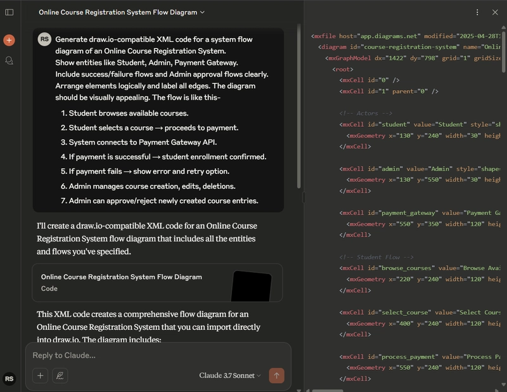Open Online Course Registration System Flow Diagram title menu

coord(122,12)
